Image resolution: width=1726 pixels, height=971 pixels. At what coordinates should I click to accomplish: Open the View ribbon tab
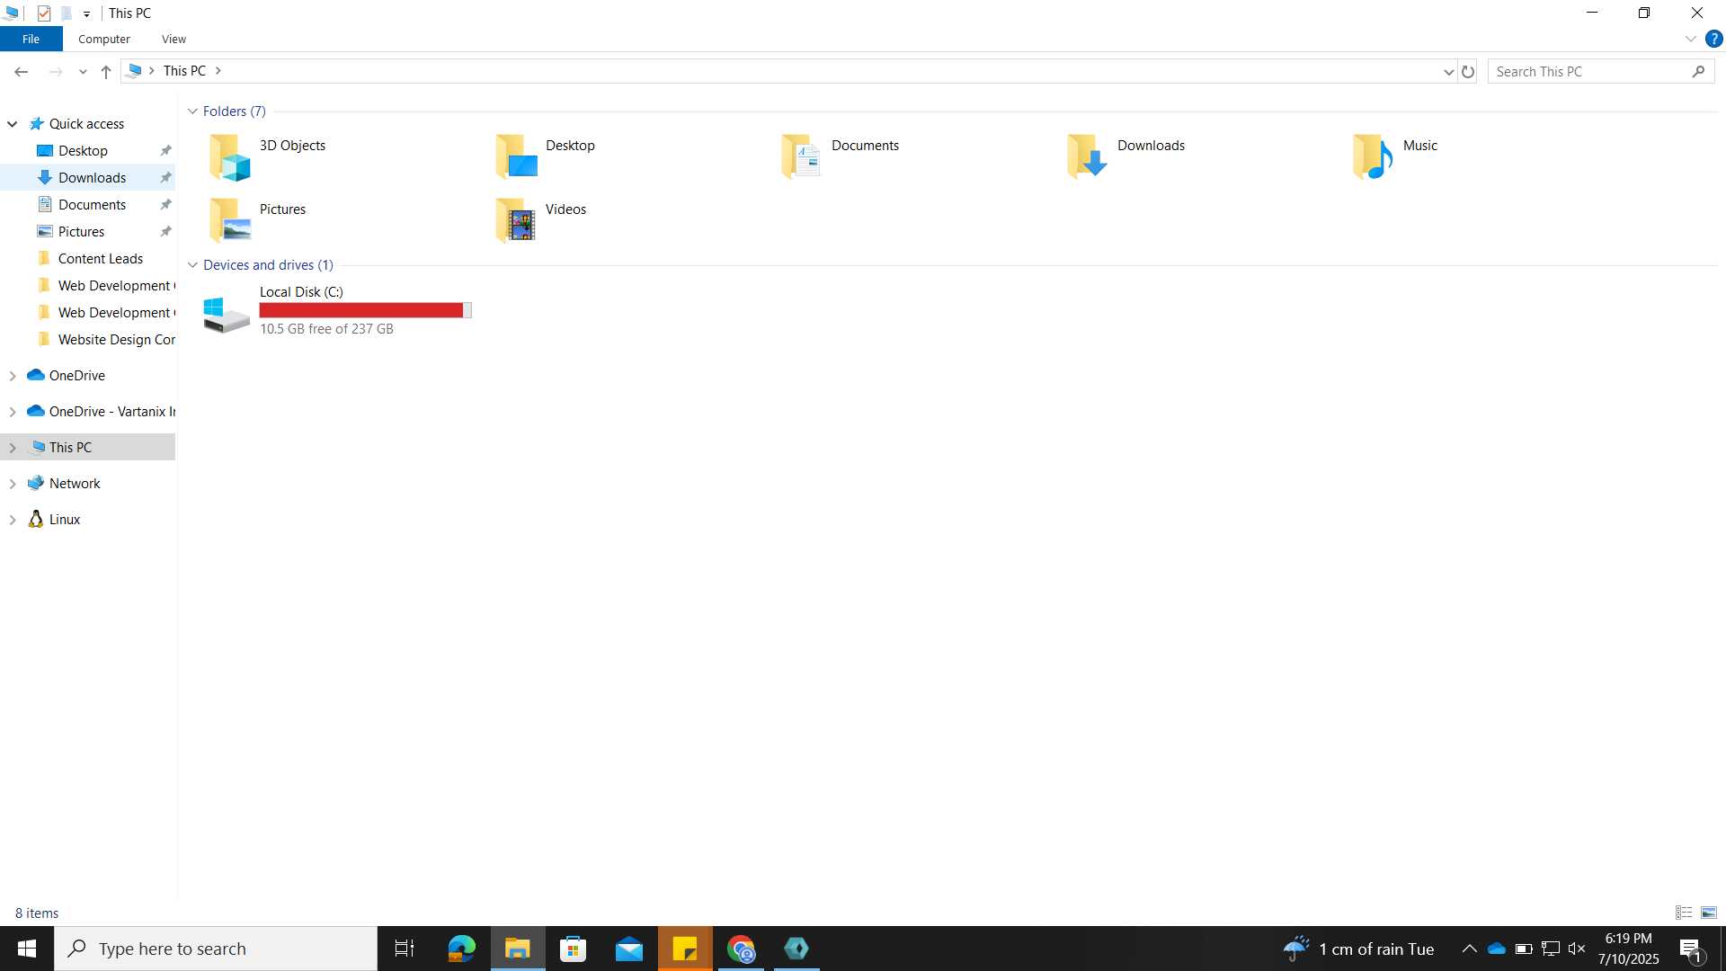point(173,39)
